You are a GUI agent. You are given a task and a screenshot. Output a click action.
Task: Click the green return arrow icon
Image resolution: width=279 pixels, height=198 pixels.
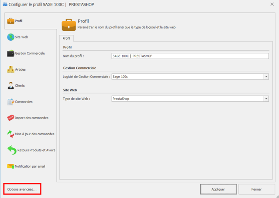pos(12,150)
